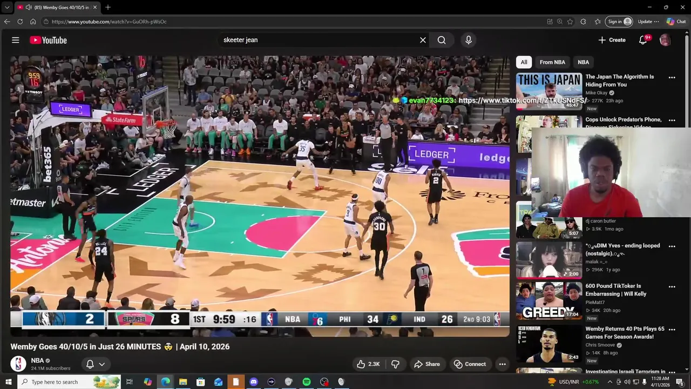
Task: Show hidden system tray icons chevron
Action: coord(610,382)
